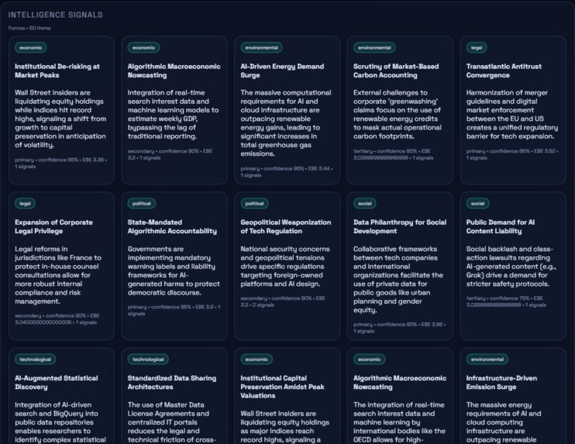Image resolution: width=575 pixels, height=444 pixels.
Task: Click economic tag on Institutional Capital Preservation card
Action: (x=257, y=360)
